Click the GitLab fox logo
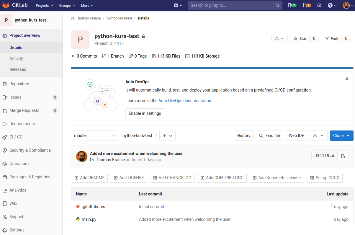355x235 pixels. tap(6, 5)
